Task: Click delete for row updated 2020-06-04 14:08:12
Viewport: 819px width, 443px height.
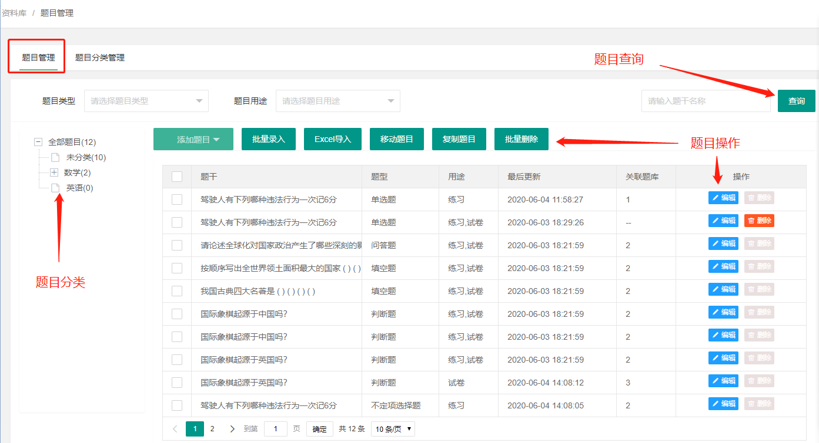Action: pos(759,381)
